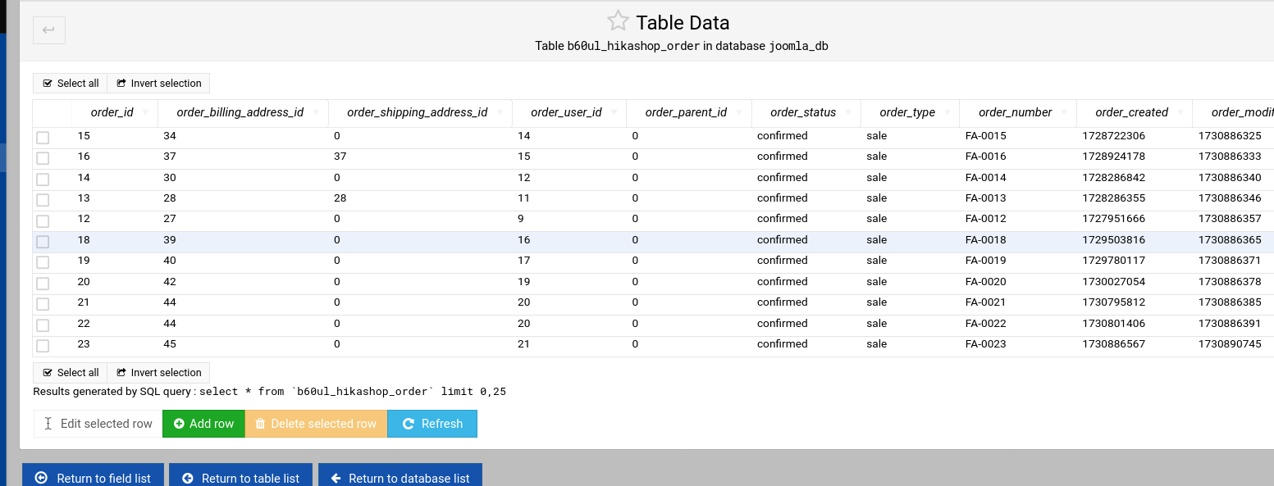Select the checkbox for order FA-0018

tap(43, 241)
